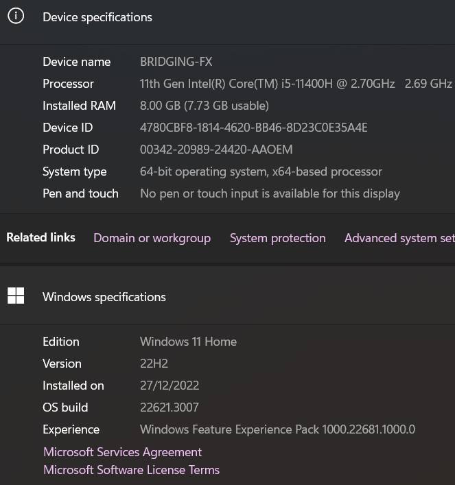Screen dimensions: 455x485
Task: Click the Windows specifications header
Action: 104,297
